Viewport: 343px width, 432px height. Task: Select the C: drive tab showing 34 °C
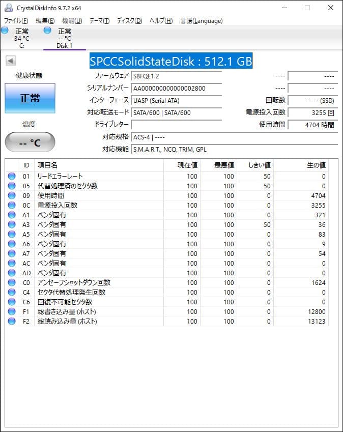[x=21, y=38]
